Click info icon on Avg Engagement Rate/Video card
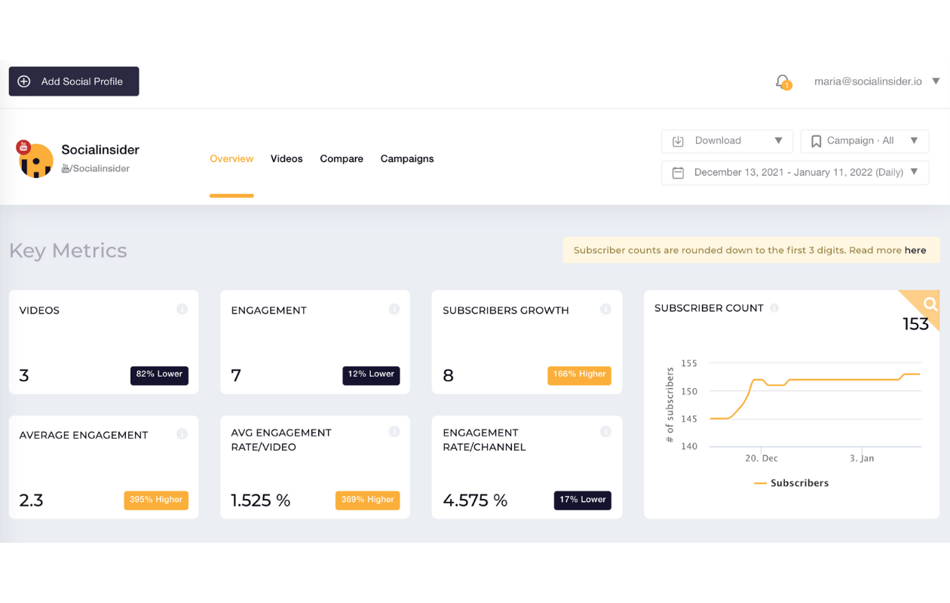950x603 pixels. click(x=394, y=431)
